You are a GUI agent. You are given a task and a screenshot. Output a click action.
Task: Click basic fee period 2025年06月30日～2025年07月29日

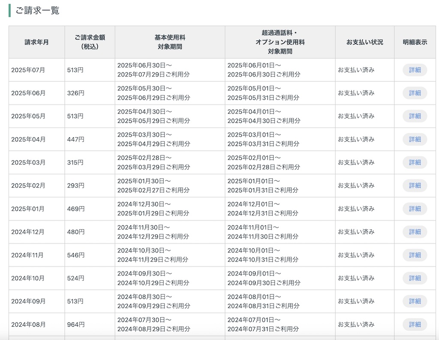(x=153, y=70)
